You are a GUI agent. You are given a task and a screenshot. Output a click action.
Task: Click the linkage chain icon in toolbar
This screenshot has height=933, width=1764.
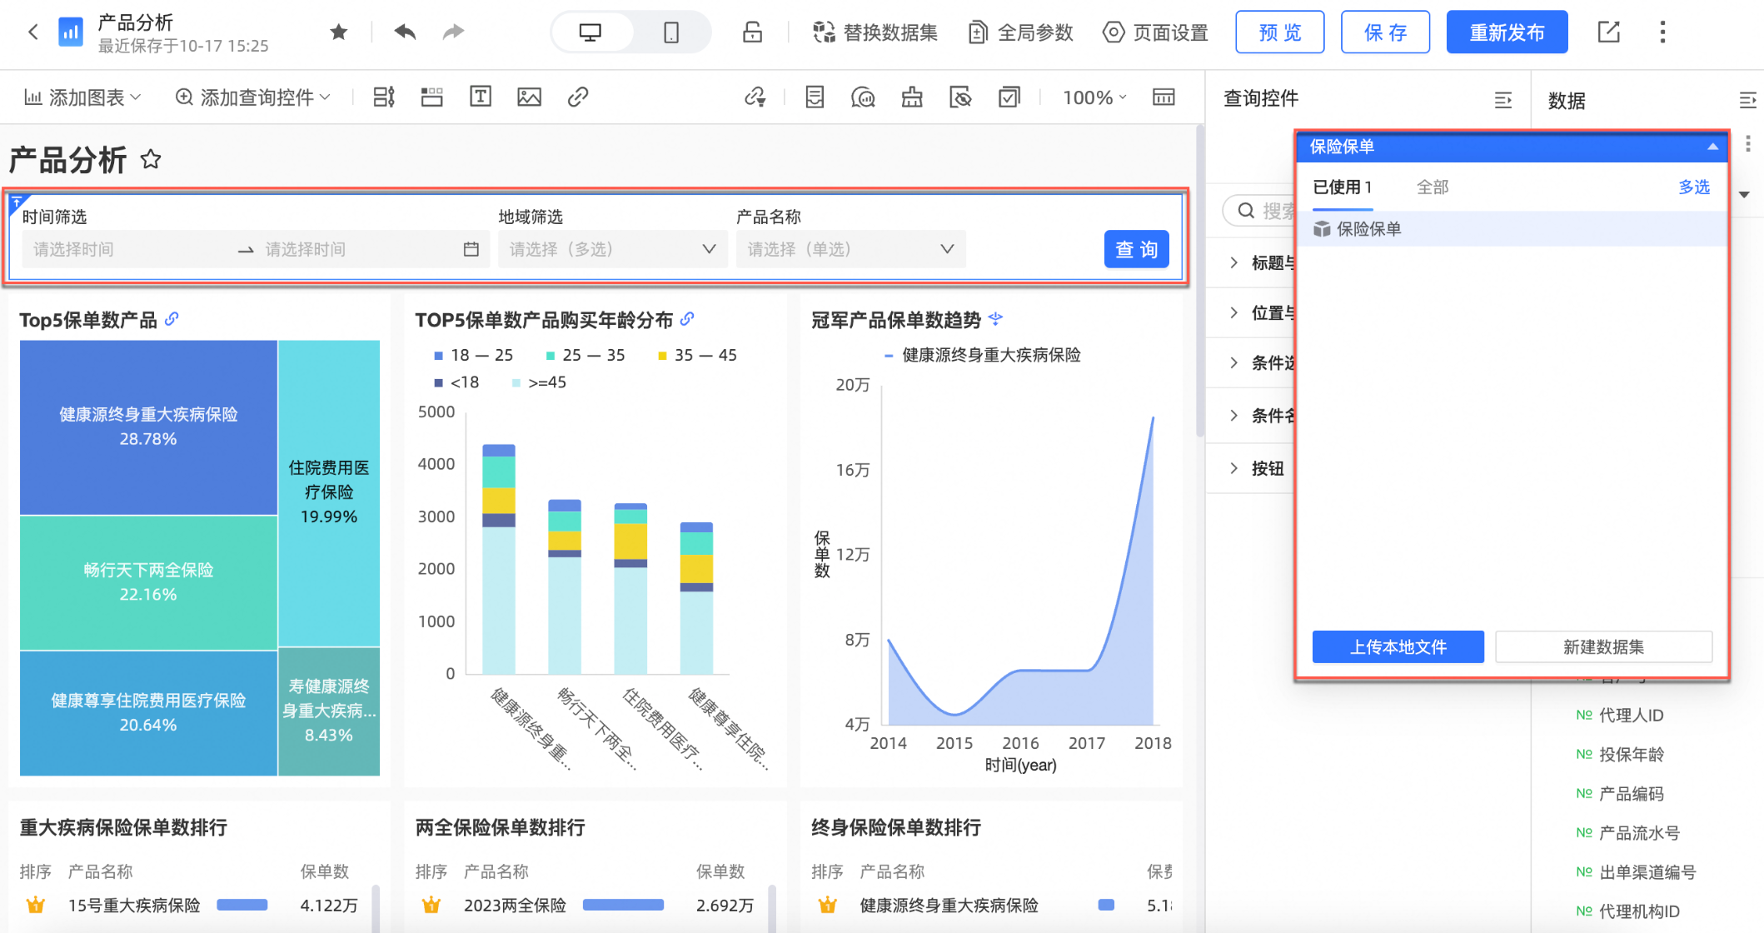coord(755,97)
